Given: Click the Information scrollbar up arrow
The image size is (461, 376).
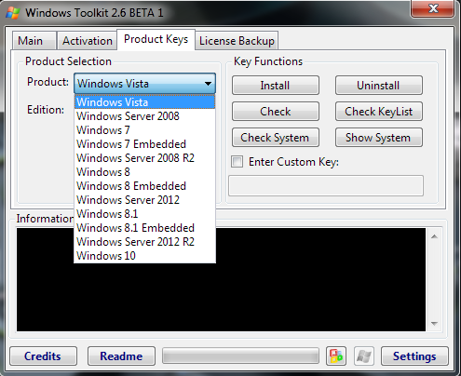Looking at the screenshot, I should 434,236.
